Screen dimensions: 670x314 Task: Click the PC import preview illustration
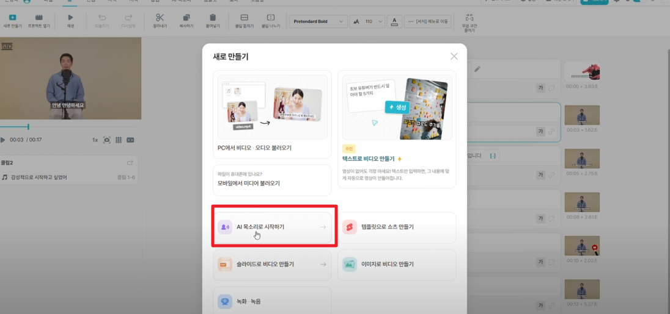pyautogui.click(x=273, y=107)
